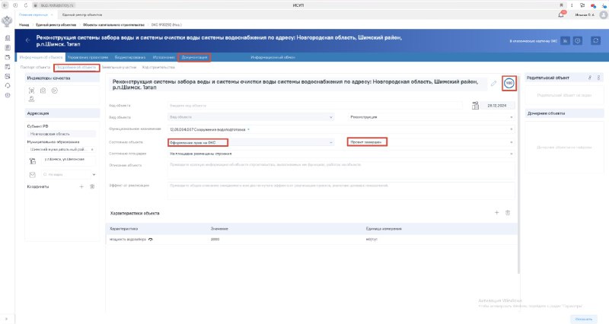Open the Информационный обмен tab
This screenshot has width=609, height=324.
tap(273, 58)
